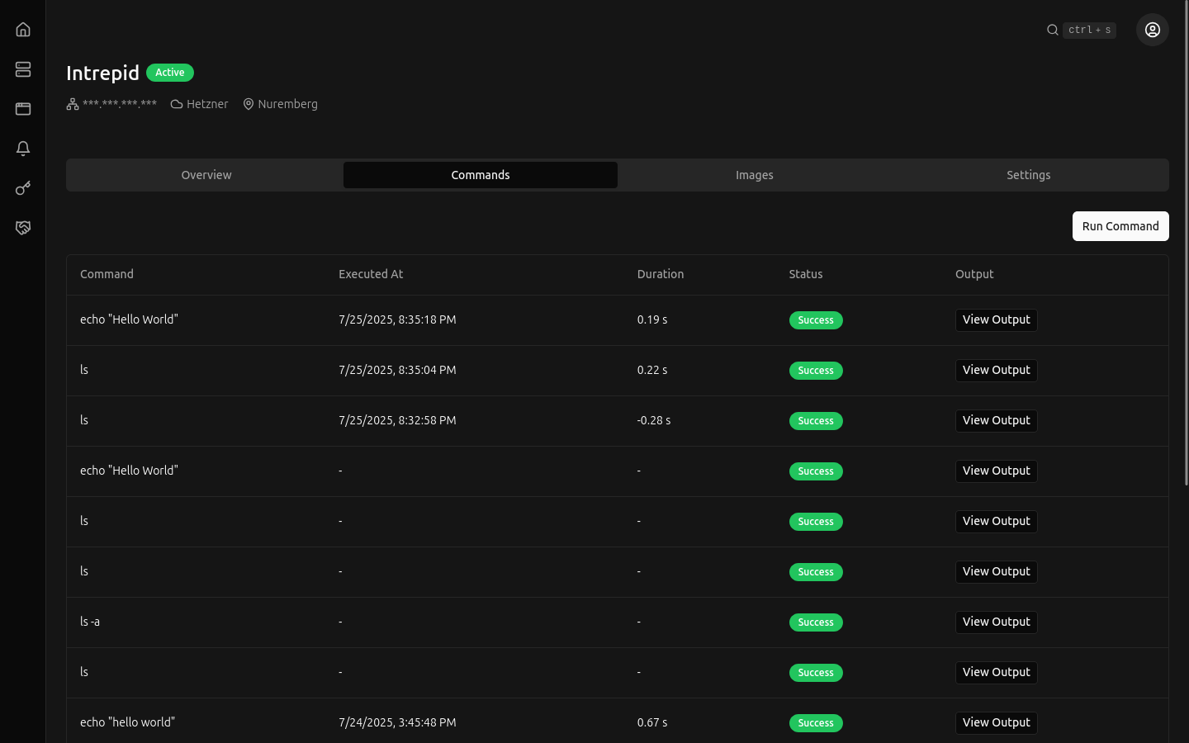This screenshot has width=1189, height=743.
Task: Click Success badge in -0.28 s row
Action: pyautogui.click(x=816, y=421)
